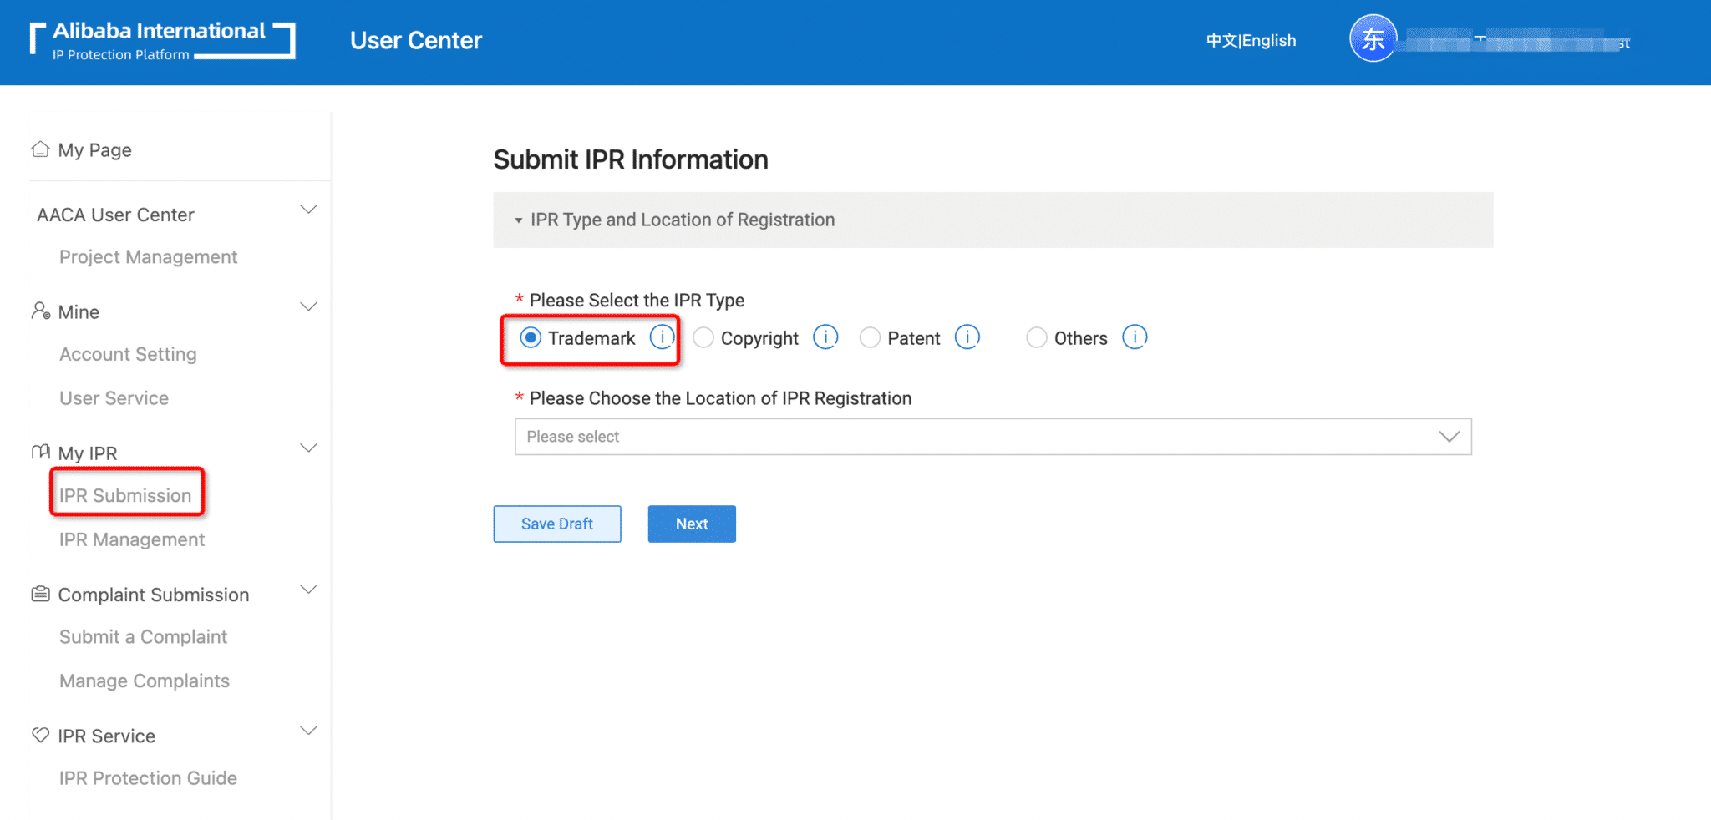
Task: Open the info tooltip next to Trademark
Action: 663,337
